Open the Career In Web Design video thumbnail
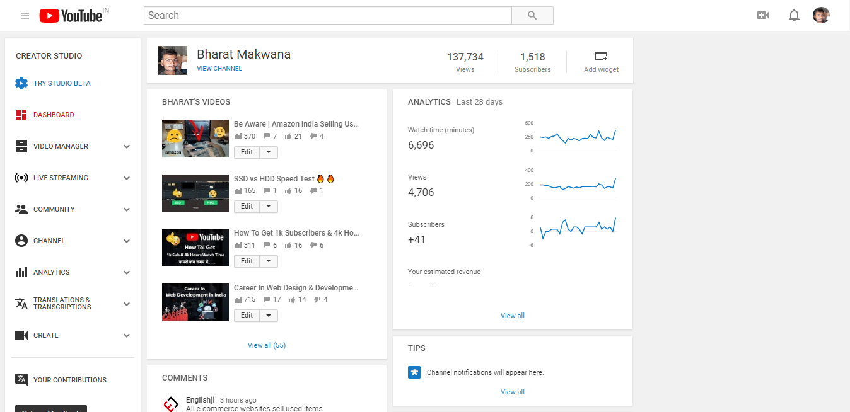Screen dimensions: 850x412 tap(195, 302)
